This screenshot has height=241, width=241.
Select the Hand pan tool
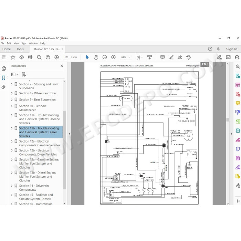click(96, 57)
